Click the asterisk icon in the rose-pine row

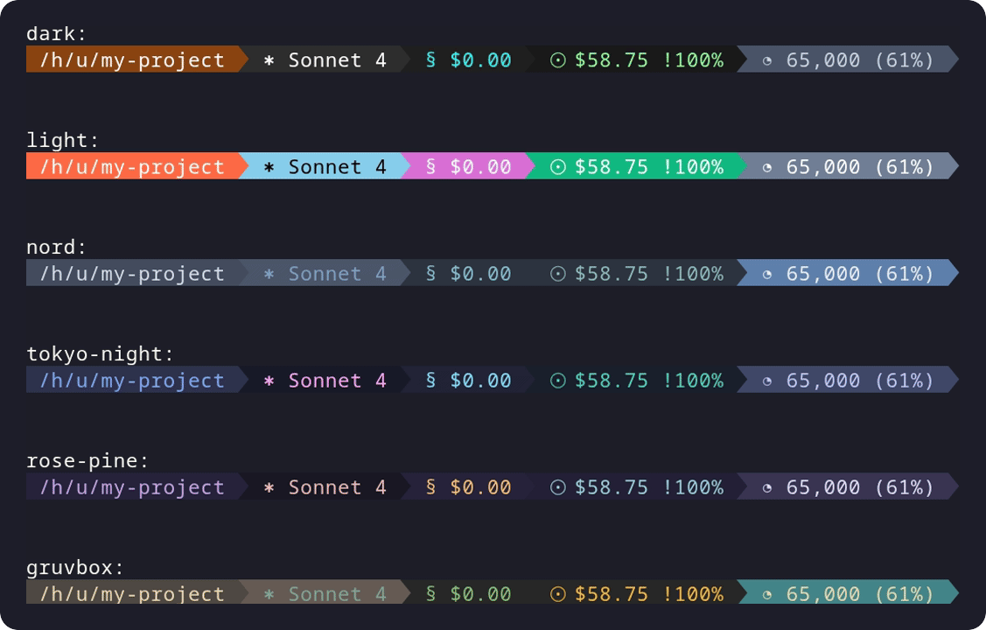coord(269,488)
